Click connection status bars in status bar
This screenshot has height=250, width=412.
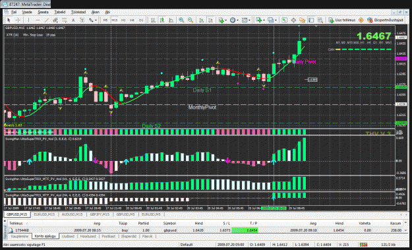click(363, 245)
